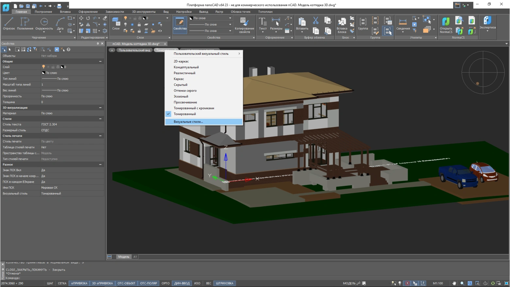
Task: Toggle СЕТКА grid display
Action: click(x=62, y=283)
